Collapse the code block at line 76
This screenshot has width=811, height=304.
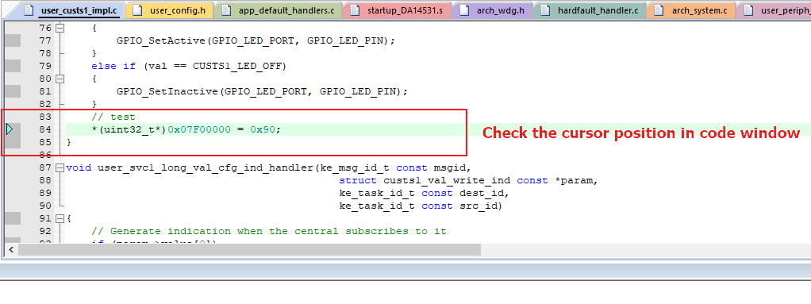(x=60, y=29)
